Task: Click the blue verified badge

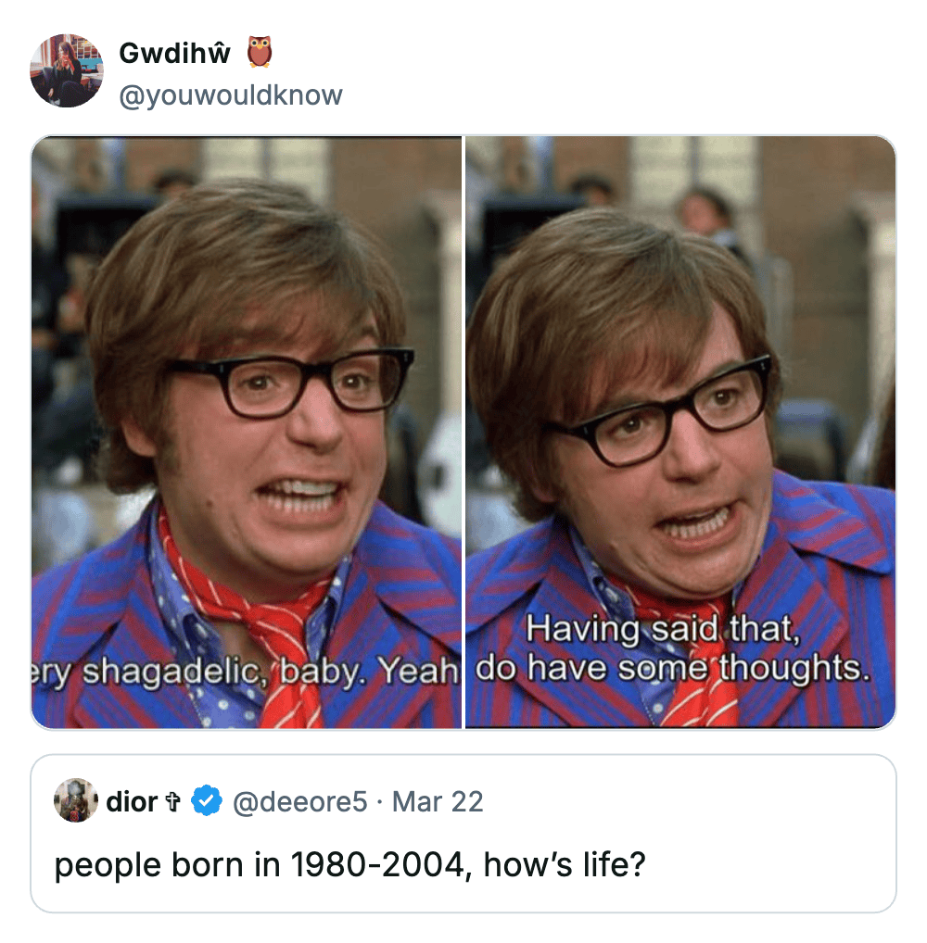Action: [x=205, y=801]
